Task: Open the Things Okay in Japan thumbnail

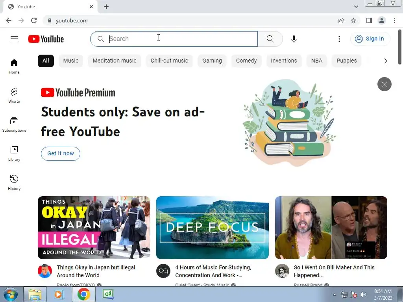Action: pos(94,228)
